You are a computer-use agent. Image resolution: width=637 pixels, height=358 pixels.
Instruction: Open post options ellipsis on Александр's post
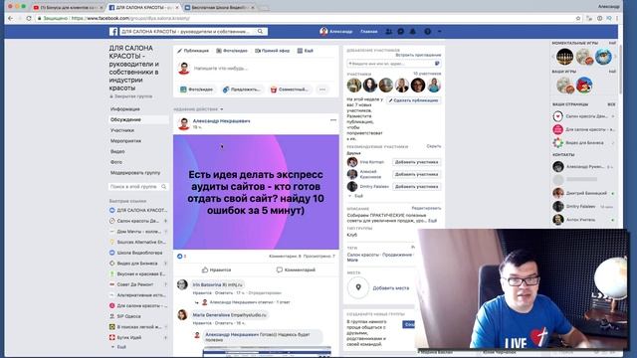point(333,120)
